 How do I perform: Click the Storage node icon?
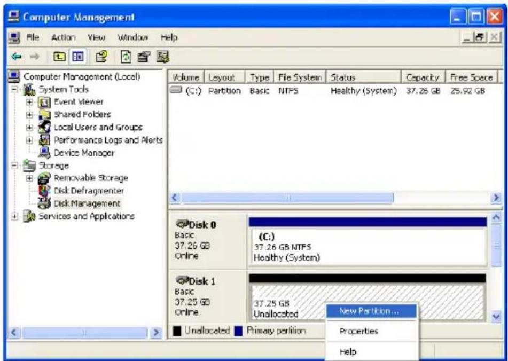pos(29,166)
